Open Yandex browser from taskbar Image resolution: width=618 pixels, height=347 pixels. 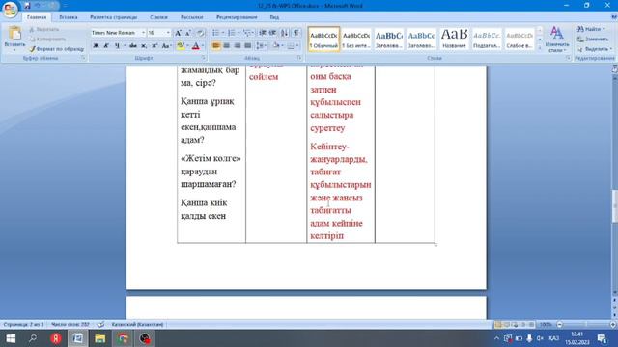pos(56,338)
